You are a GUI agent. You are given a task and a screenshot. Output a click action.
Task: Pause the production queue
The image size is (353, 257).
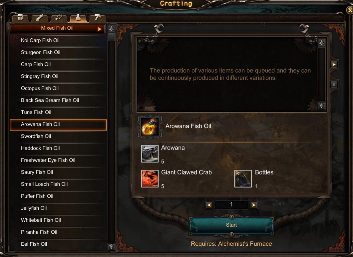[334, 85]
